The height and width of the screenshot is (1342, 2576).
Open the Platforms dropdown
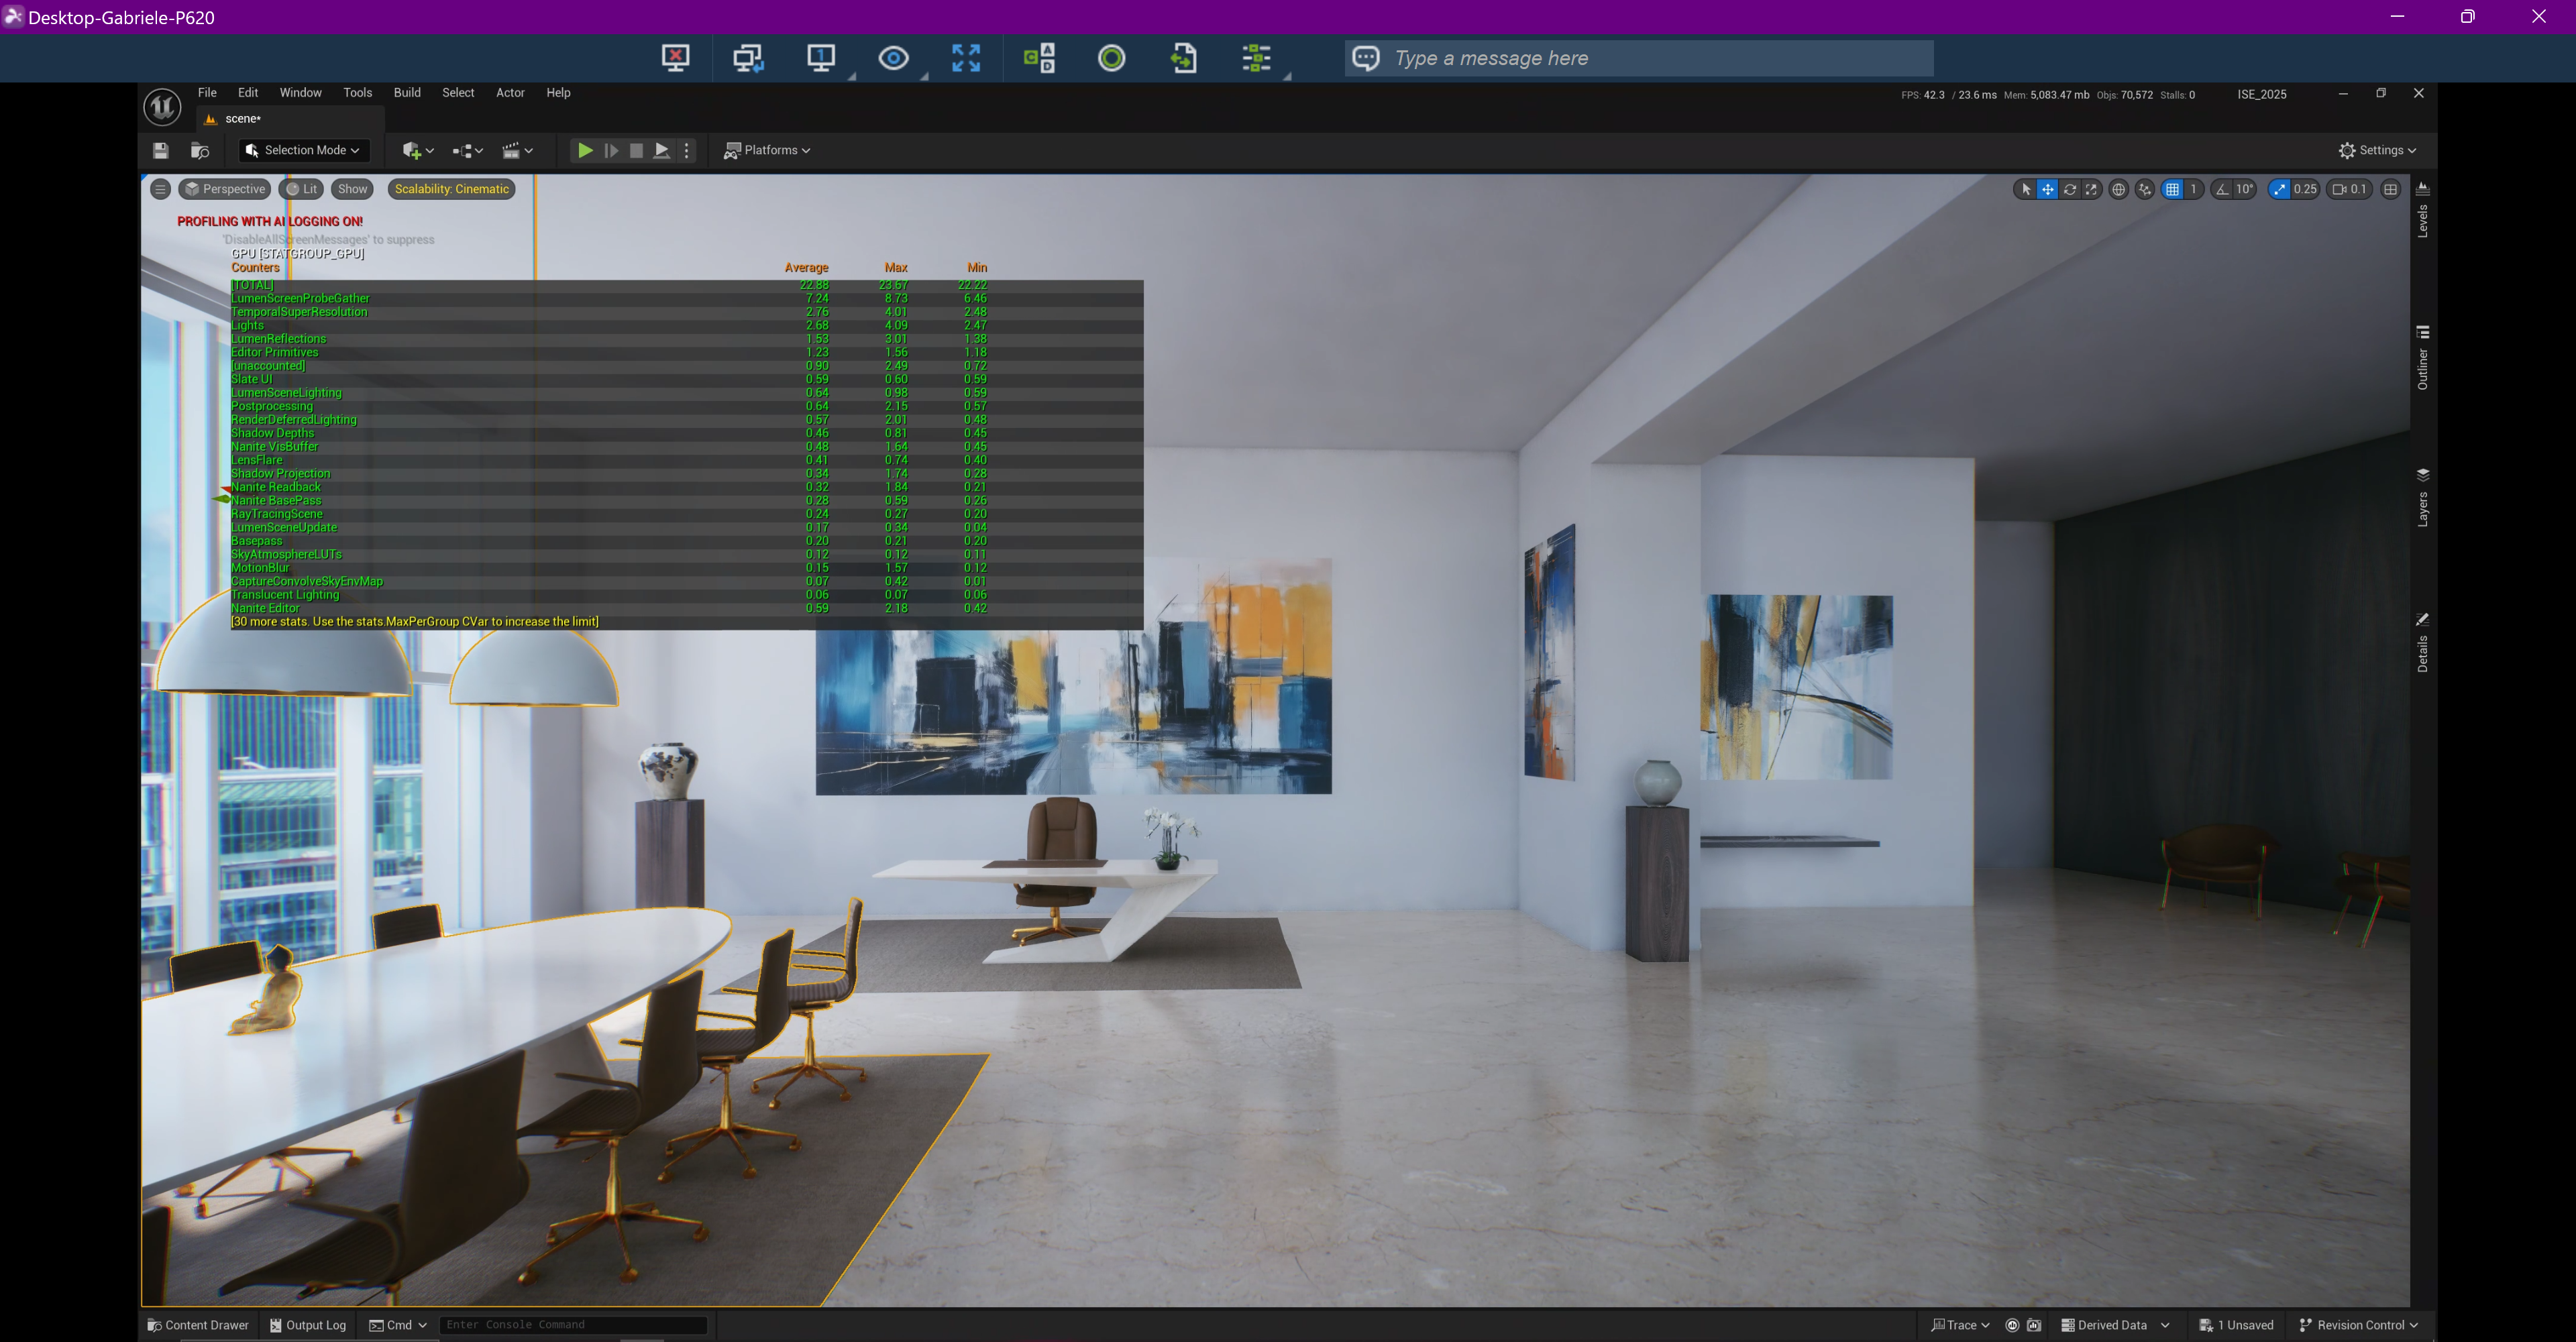[x=767, y=150]
